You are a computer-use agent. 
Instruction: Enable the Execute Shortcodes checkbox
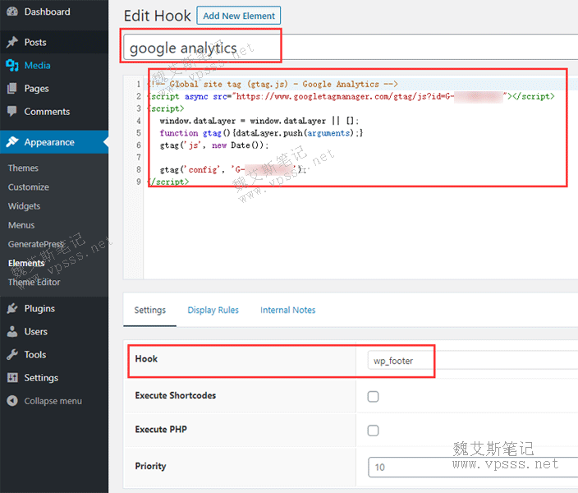(373, 396)
